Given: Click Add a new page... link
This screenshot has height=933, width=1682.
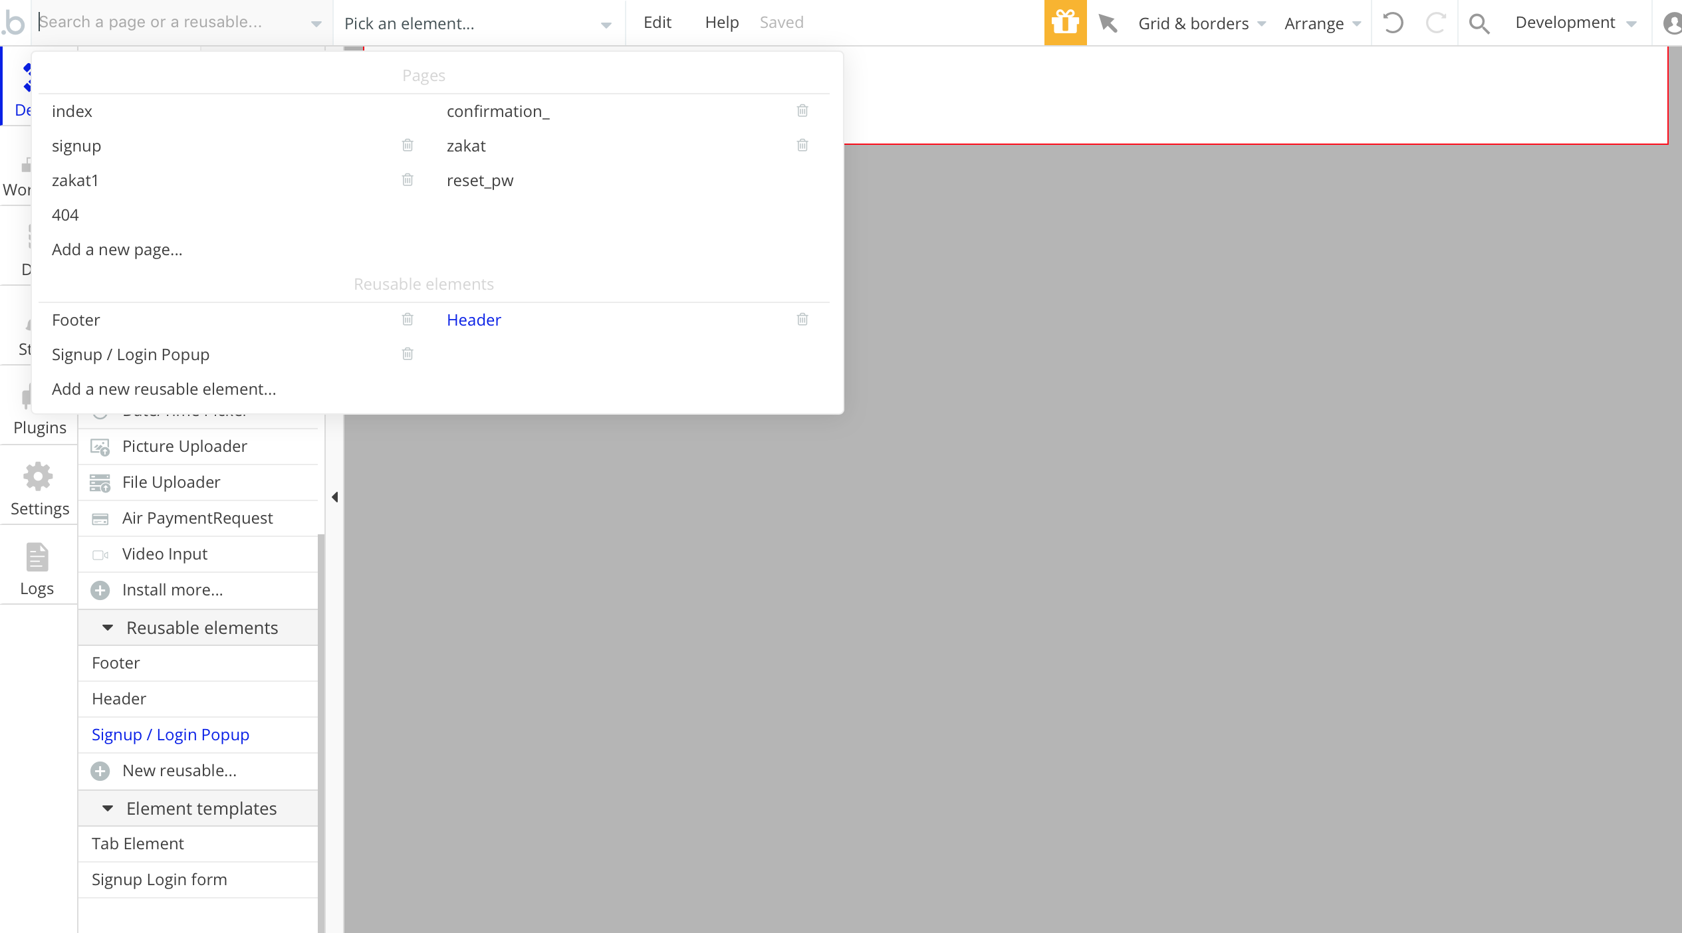Looking at the screenshot, I should tap(117, 250).
